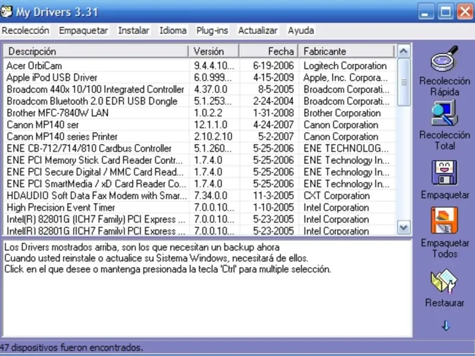475x356 pixels.
Task: Click the Restaurar icon
Action: tap(444, 281)
